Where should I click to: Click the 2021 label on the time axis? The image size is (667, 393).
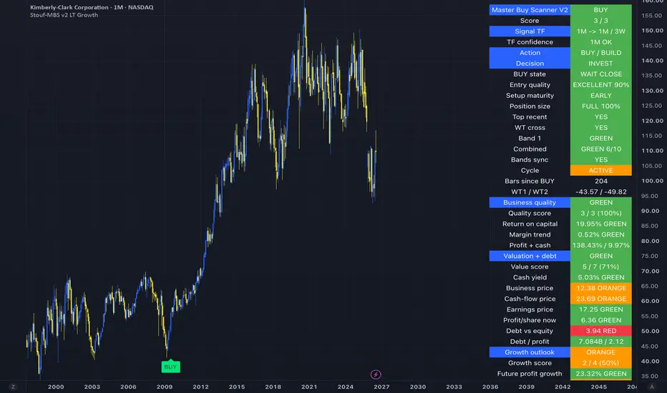309,387
